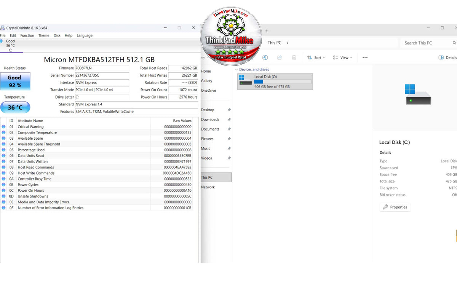Click the Local Disk (C:) drive icon
The image size is (457, 287).
tap(245, 80)
